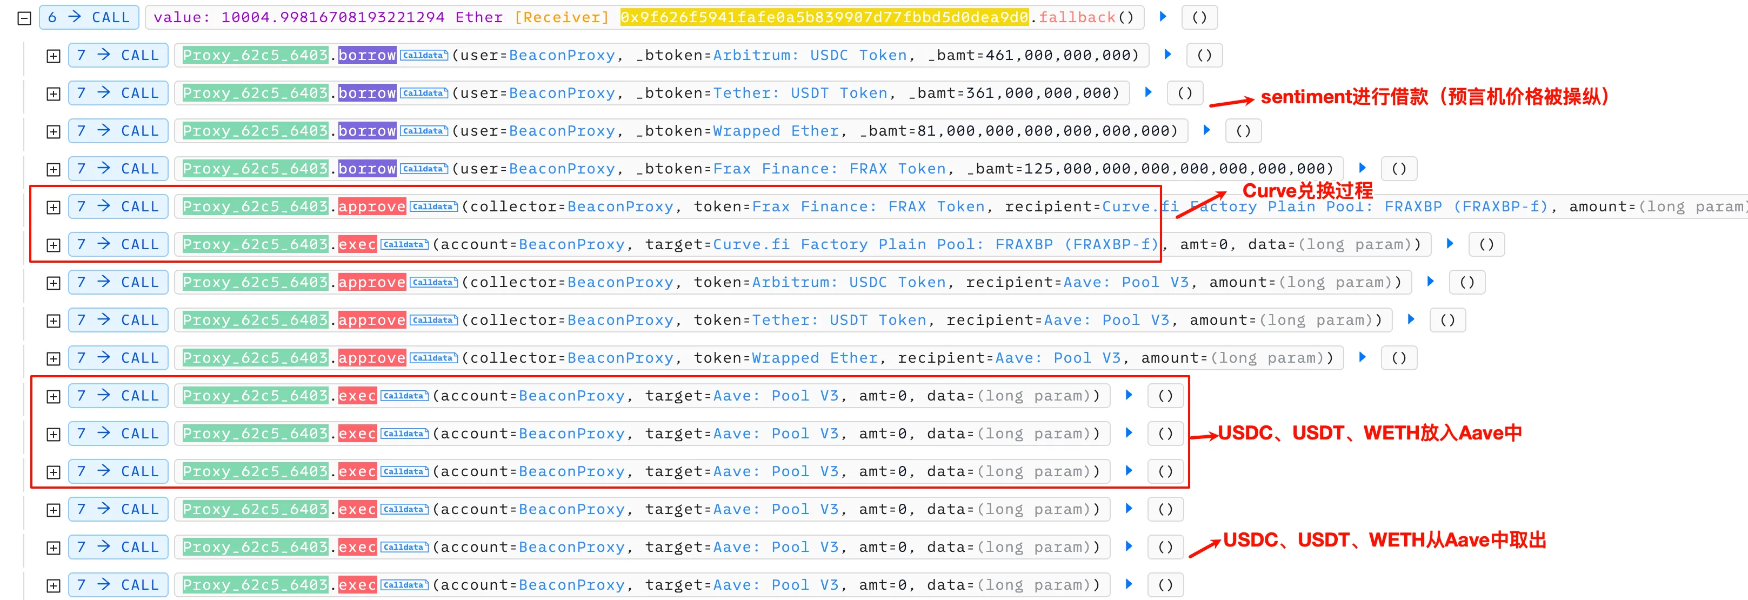Screen dimensions: 1748x600
Task: Open BeaconProxy account link in exec Curve.fi row
Action: click(571, 244)
